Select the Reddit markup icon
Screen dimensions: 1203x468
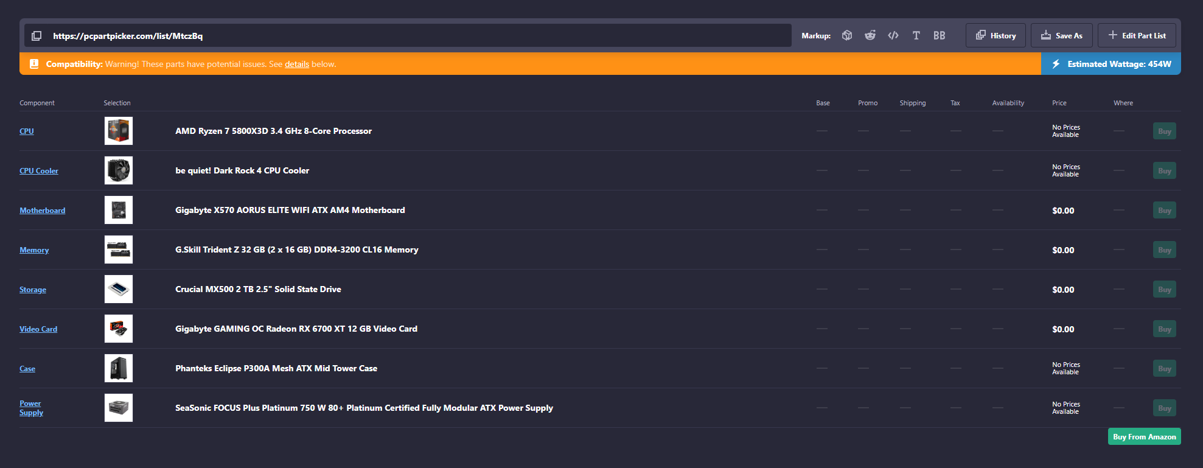(870, 35)
